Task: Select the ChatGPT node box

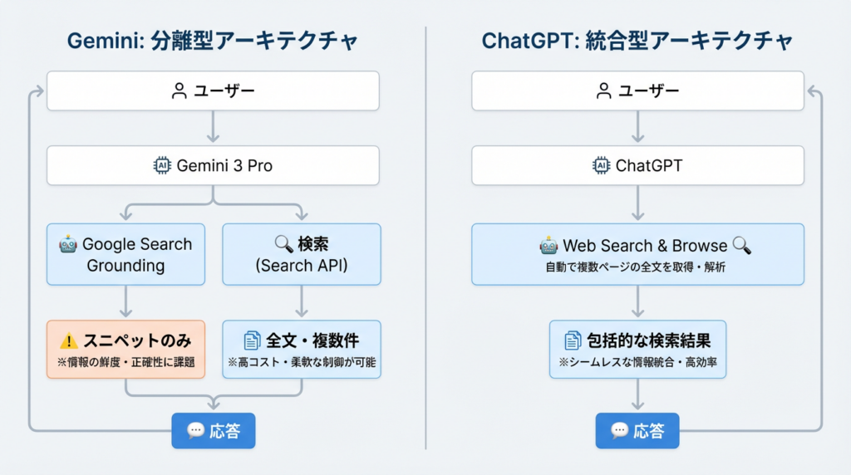Action: click(x=637, y=166)
